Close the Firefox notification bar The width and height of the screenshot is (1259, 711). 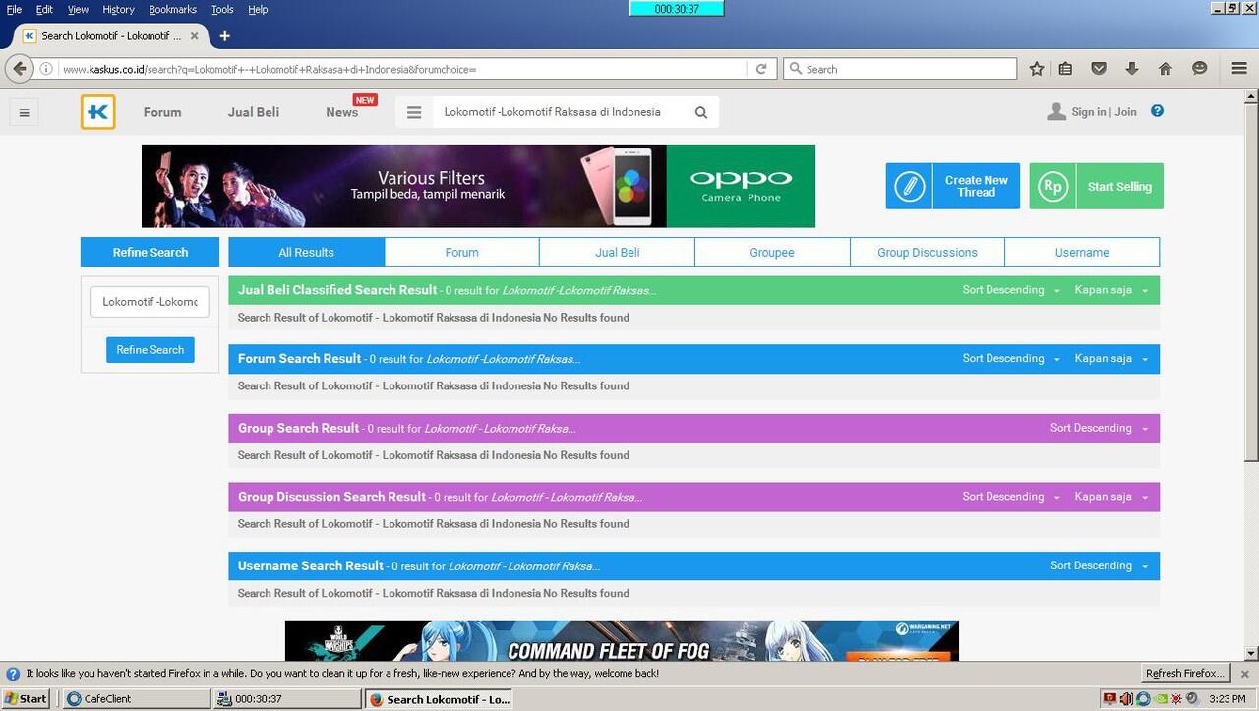click(x=1244, y=674)
